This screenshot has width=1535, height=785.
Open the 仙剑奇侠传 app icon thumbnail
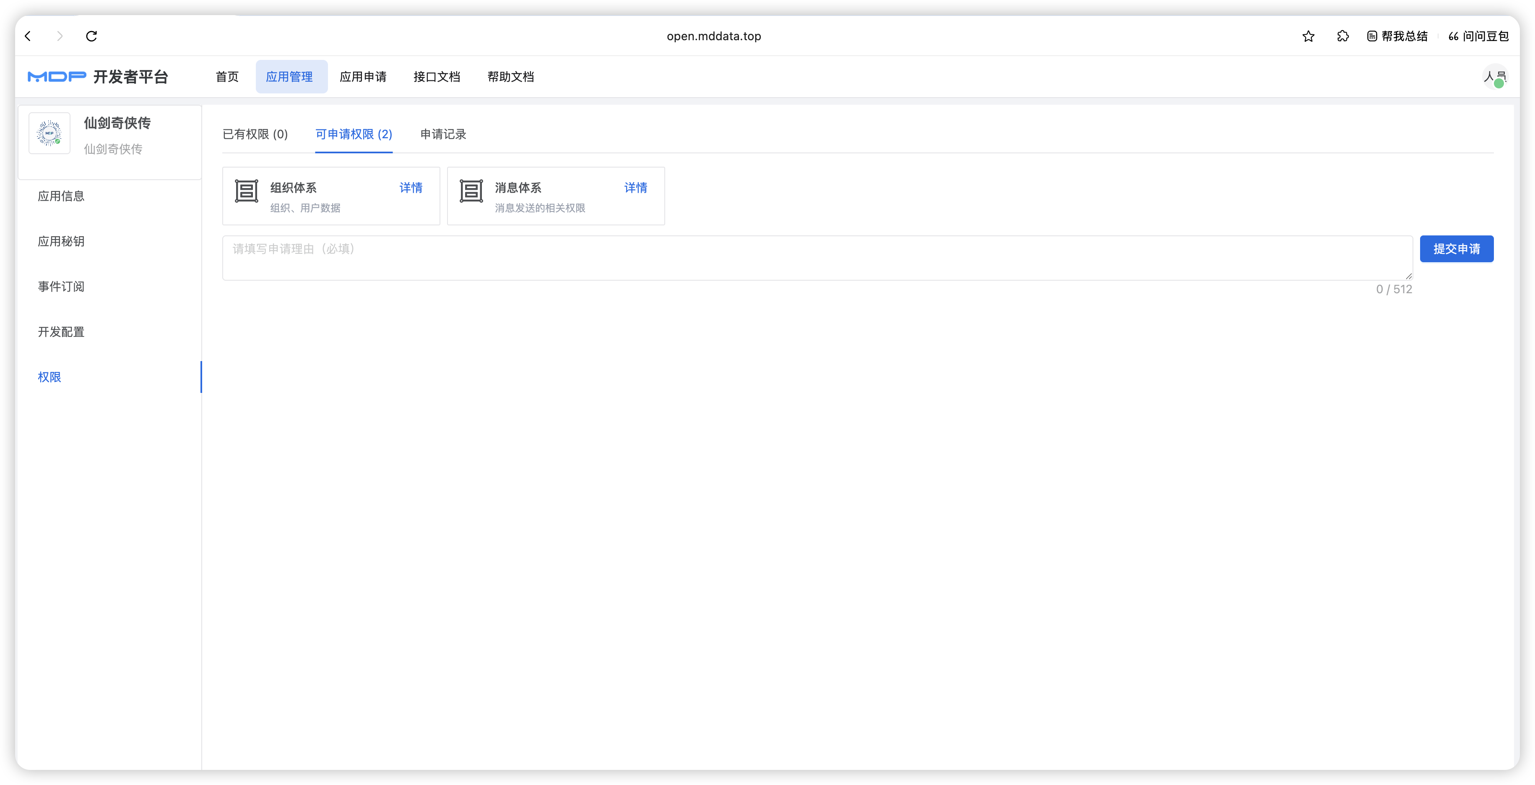coord(49,133)
